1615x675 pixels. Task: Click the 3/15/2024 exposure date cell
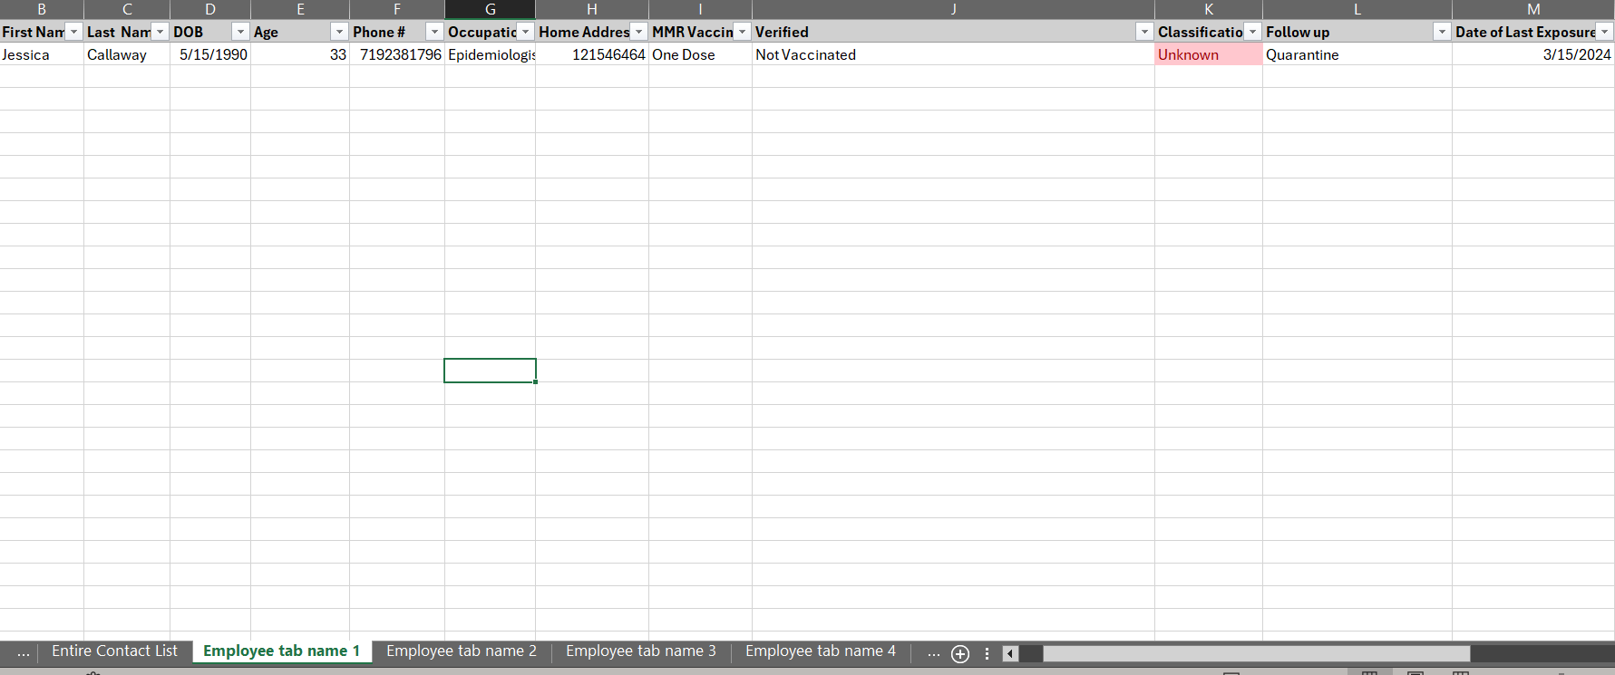tap(1533, 54)
